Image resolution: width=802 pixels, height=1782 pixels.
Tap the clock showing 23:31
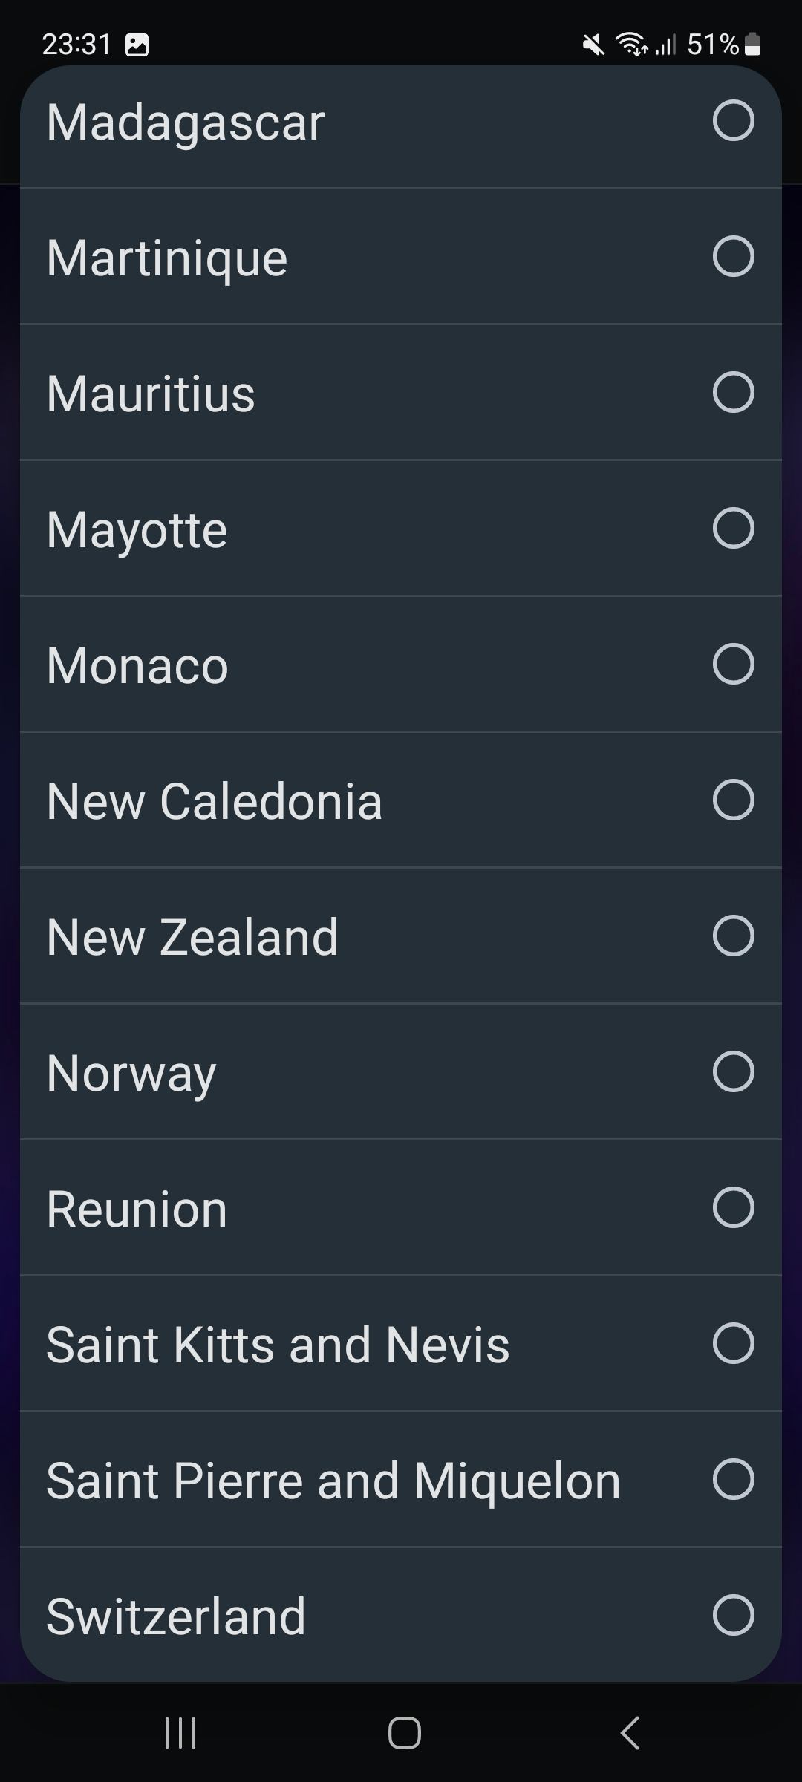[x=76, y=45]
